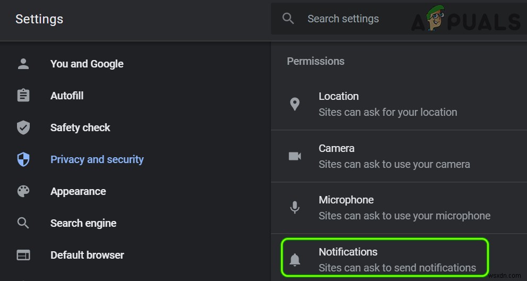Click the Camera permission icon
Image resolution: width=527 pixels, height=281 pixels.
pyautogui.click(x=295, y=156)
